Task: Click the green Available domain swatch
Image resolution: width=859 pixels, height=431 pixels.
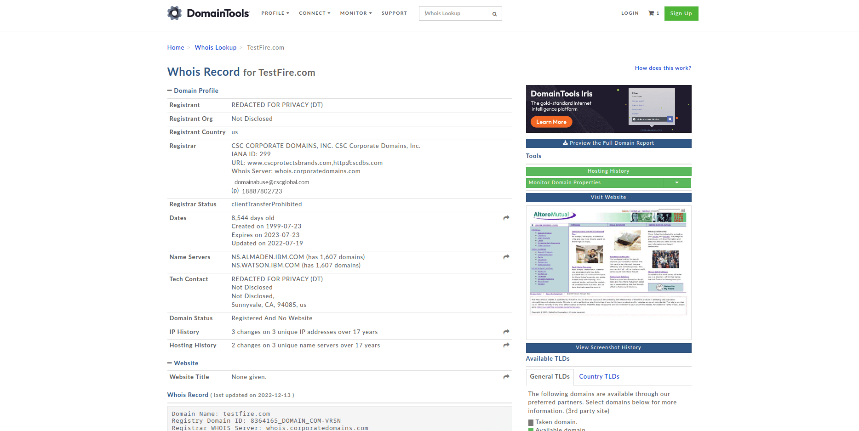Action: (x=530, y=429)
